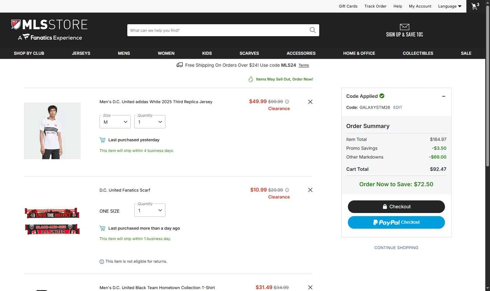Image resolution: width=490 pixels, height=291 pixels.
Task: Open the Women menu
Action: point(166,53)
